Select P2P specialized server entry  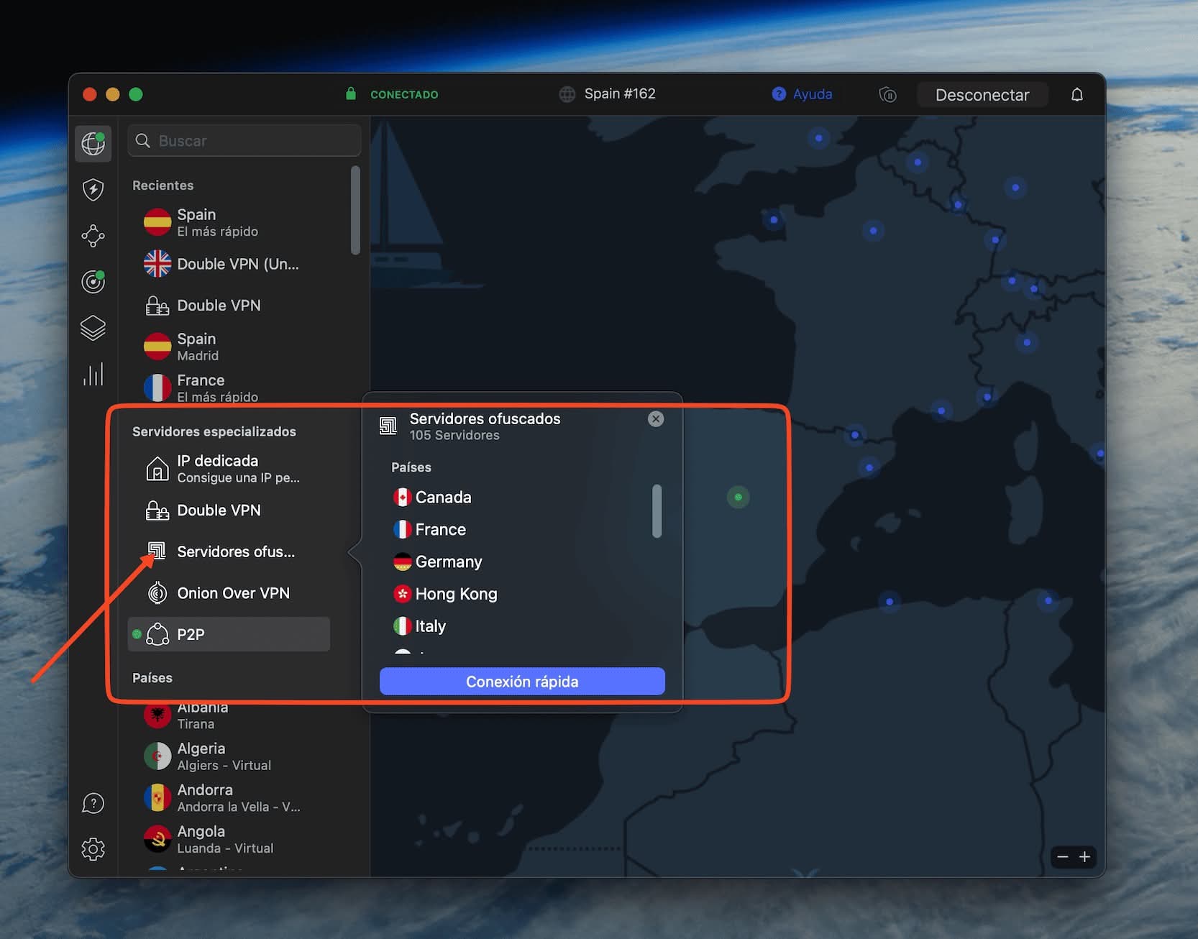tap(229, 634)
